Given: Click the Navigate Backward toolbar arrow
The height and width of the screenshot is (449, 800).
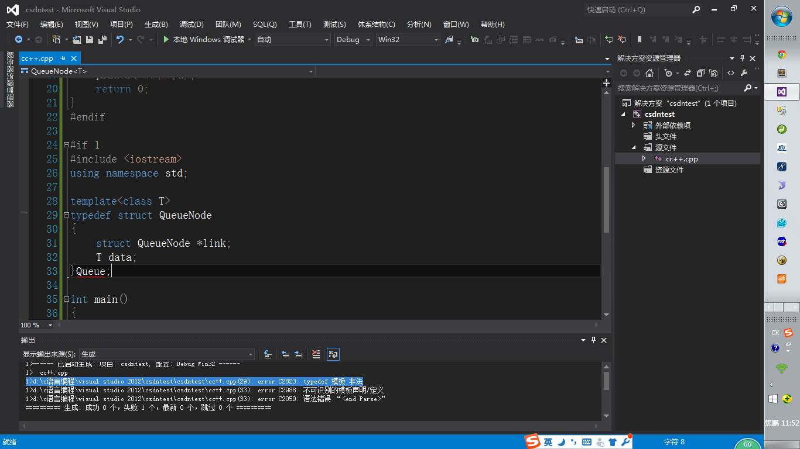Looking at the screenshot, I should pyautogui.click(x=19, y=40).
